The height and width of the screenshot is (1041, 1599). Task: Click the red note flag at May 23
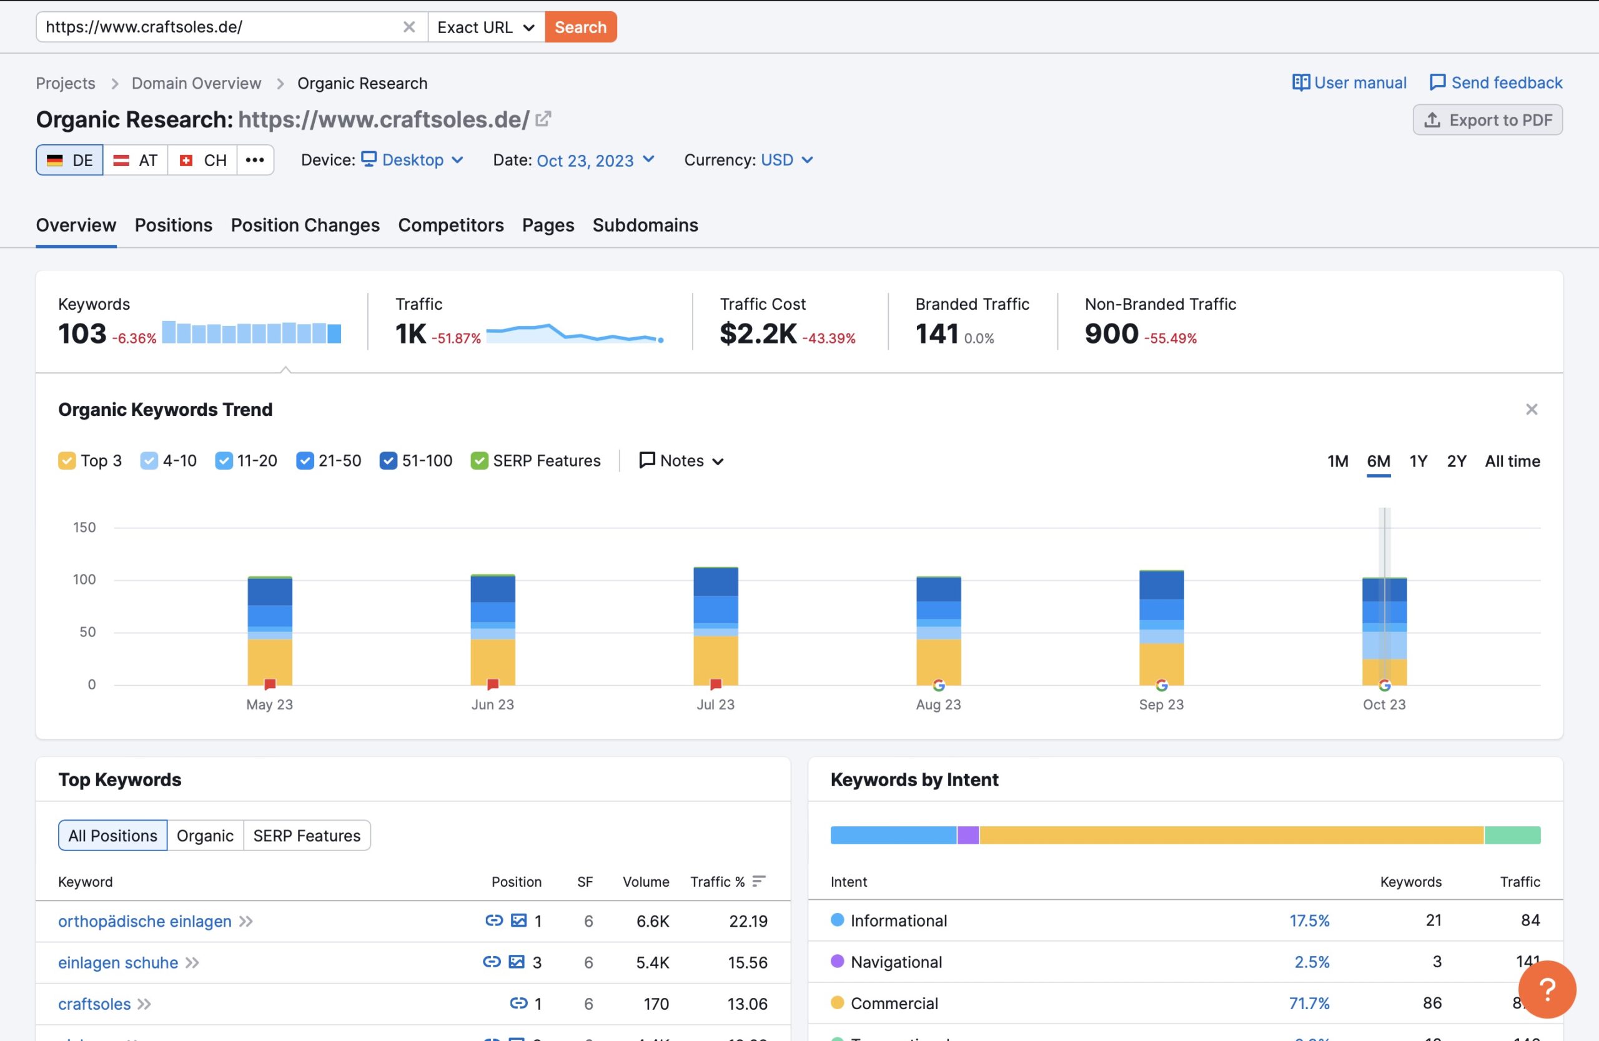tap(270, 684)
